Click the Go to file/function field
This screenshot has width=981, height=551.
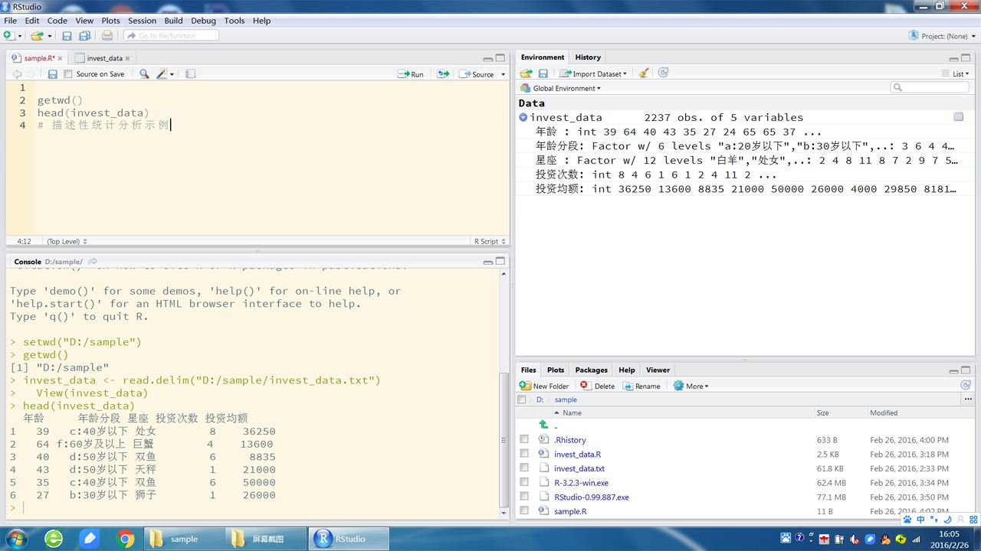click(x=171, y=35)
